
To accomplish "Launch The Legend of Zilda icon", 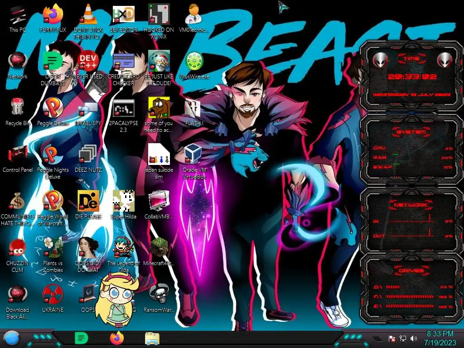I will [x=124, y=248].
